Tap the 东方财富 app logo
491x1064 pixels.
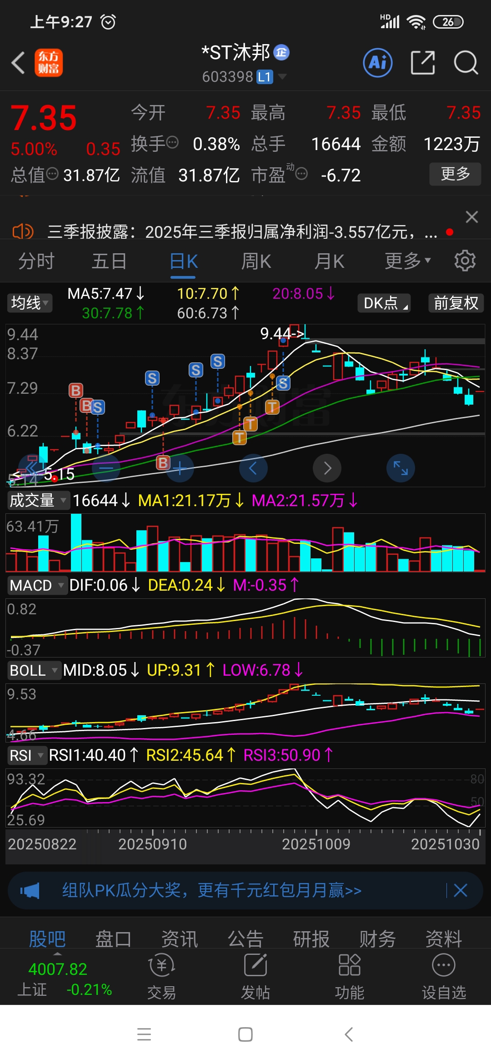[49, 63]
